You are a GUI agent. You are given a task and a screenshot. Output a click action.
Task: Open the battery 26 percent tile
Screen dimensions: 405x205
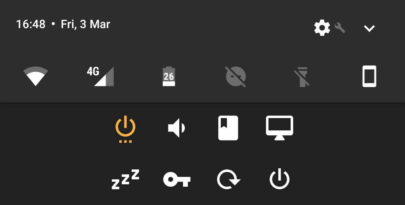point(169,76)
